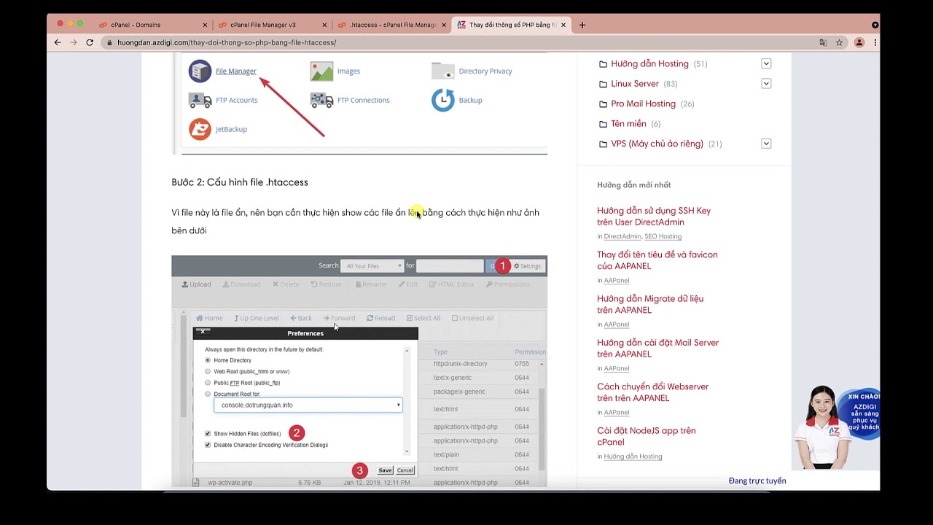Bookmark this page with the star icon

click(x=840, y=42)
